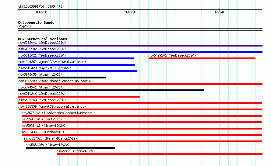Open the nsv6511021 (Sedlazeck2020) label
271x166 pixels.
click(42, 55)
